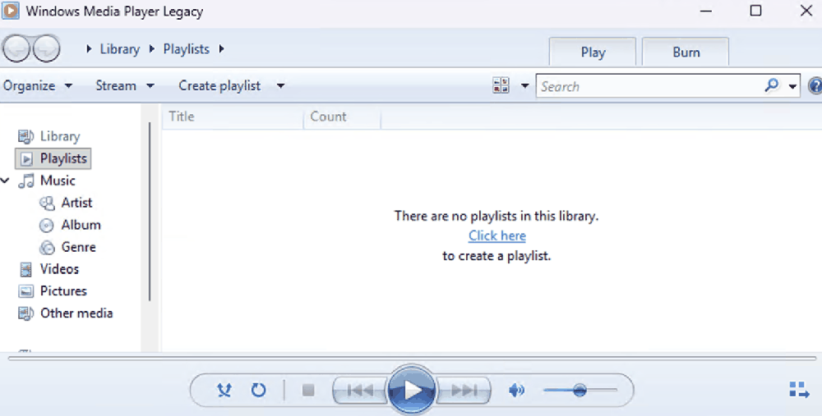Click the 'Click here' playlist link
Viewport: 822px width, 416px height.
[x=496, y=235]
